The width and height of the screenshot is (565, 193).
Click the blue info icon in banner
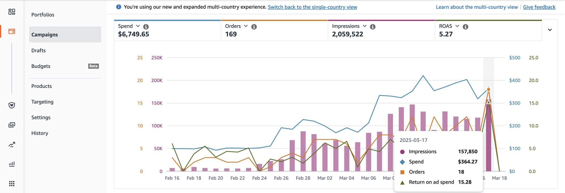tap(119, 7)
